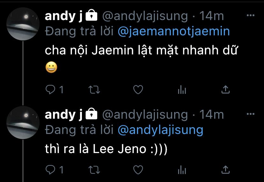Reply to the Lee Jeno tweet
264x182 pixels.
click(x=50, y=170)
